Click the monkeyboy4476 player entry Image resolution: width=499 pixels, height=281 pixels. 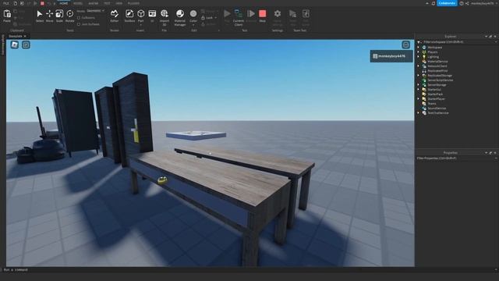[391, 56]
